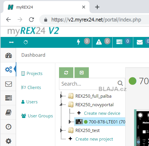The width and height of the screenshot is (149, 146).
Task: Select REX250_full_palba project text
Action: pos(93,96)
